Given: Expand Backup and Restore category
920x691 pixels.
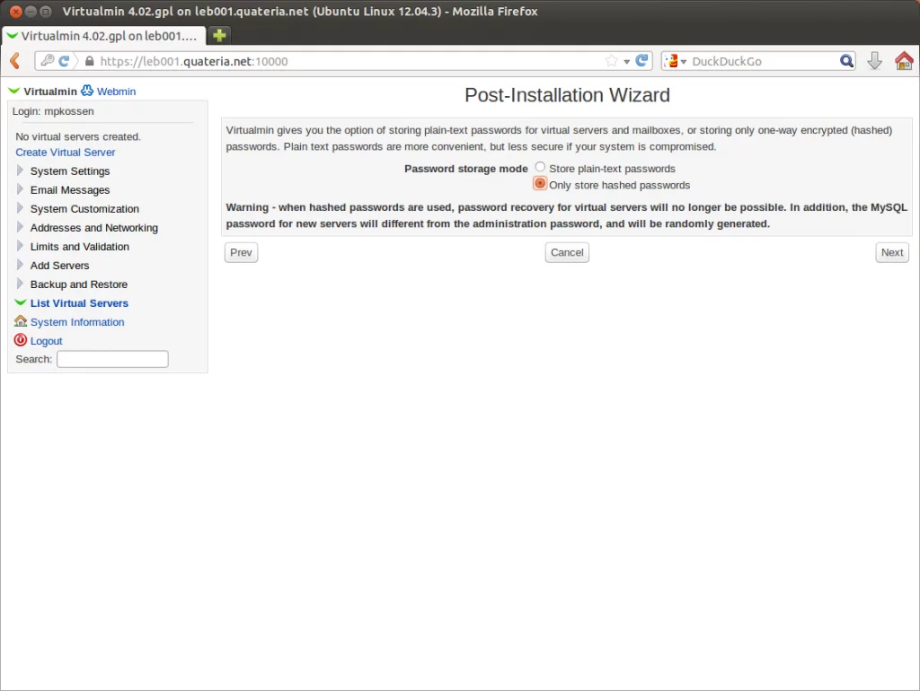Looking at the screenshot, I should (x=79, y=284).
